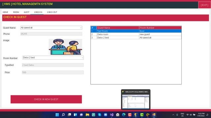Select the Delox room table row
The image size is (211, 118).
pos(136,34)
